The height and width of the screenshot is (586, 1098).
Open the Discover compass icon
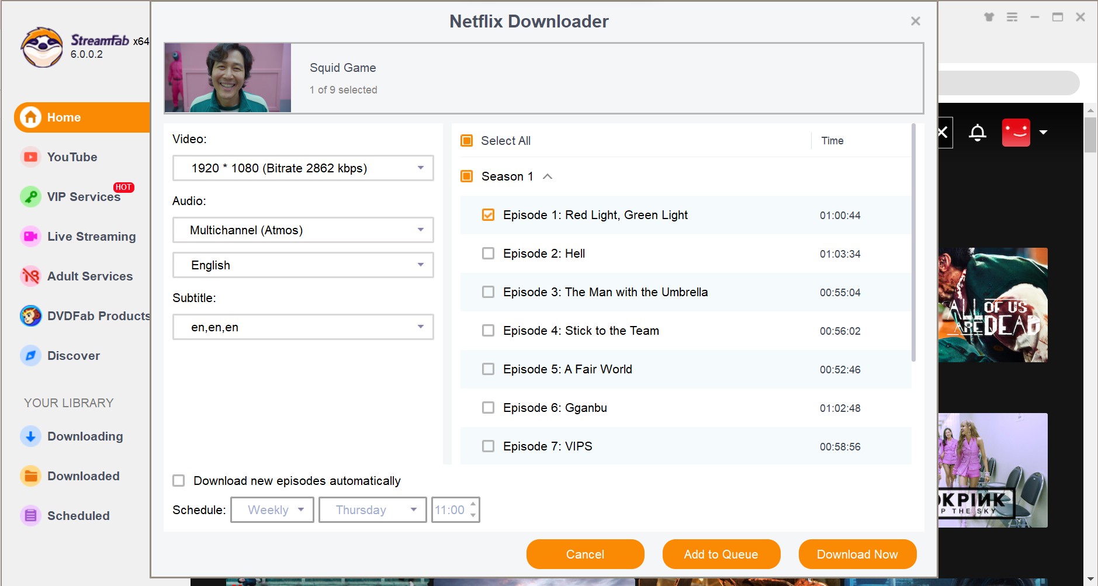coord(30,356)
